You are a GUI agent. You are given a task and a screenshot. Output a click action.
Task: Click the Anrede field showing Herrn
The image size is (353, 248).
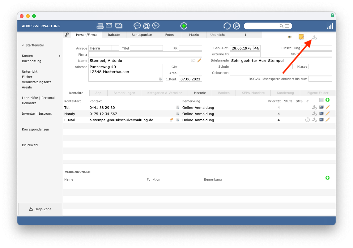click(100, 48)
